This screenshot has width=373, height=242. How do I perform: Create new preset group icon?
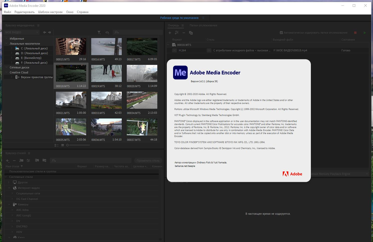coord(21,161)
